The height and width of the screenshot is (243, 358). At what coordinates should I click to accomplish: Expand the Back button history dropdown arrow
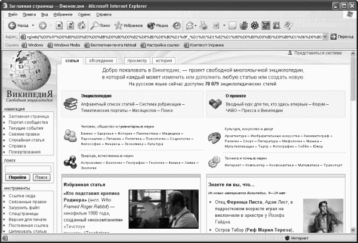[33, 25]
